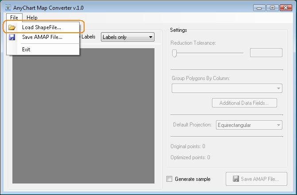
Task: Click the open-folder icon beside Load ShapeFile
Action: point(12,27)
